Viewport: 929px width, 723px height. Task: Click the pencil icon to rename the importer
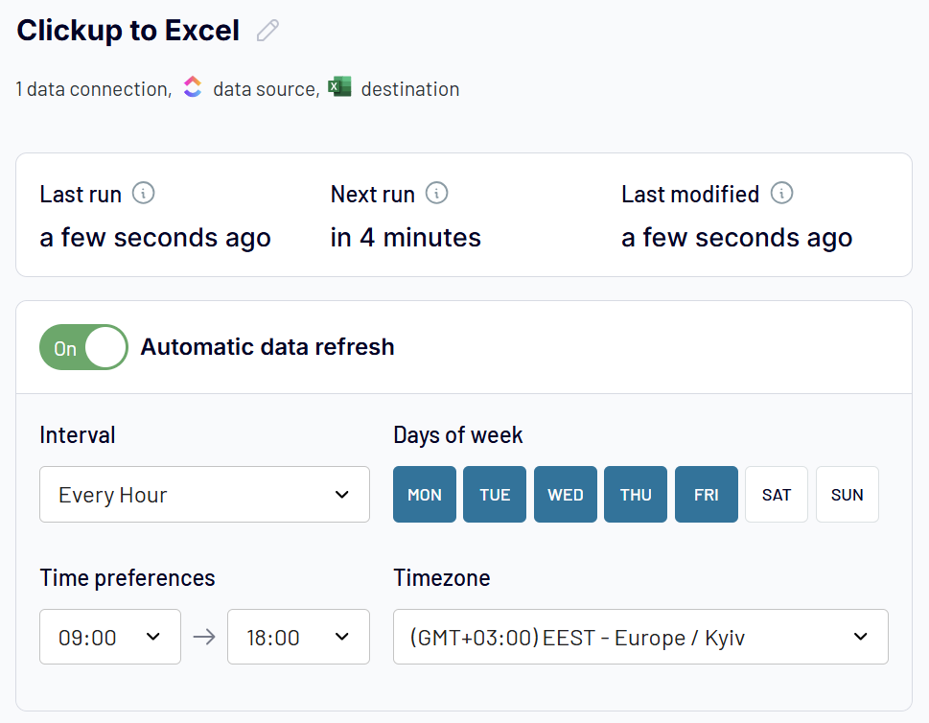click(267, 31)
